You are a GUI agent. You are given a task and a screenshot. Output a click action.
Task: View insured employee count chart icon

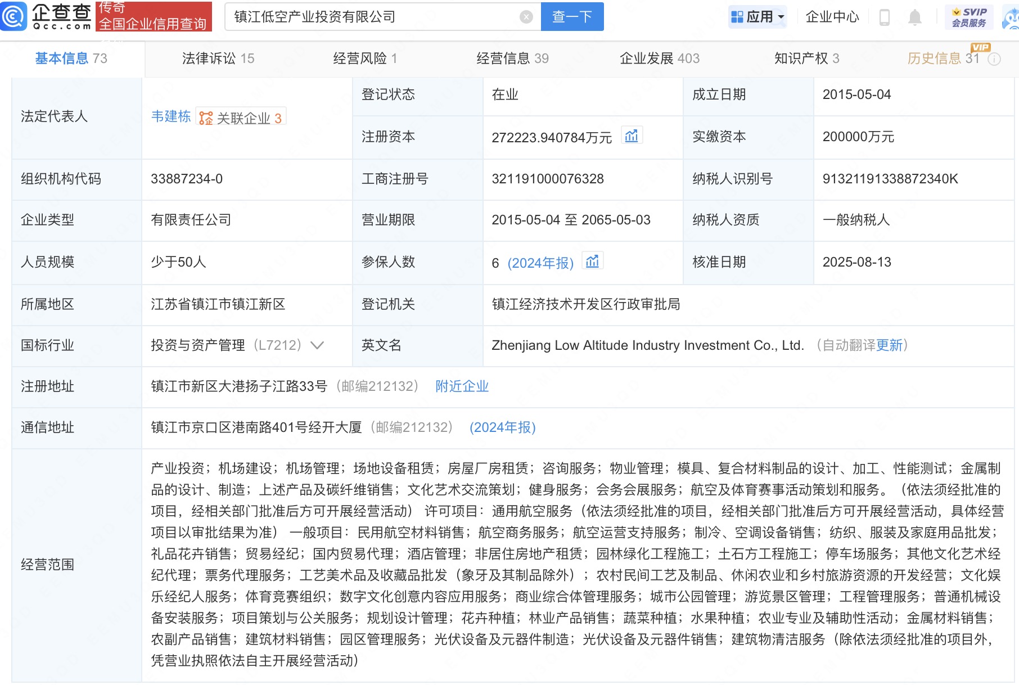pyautogui.click(x=592, y=262)
